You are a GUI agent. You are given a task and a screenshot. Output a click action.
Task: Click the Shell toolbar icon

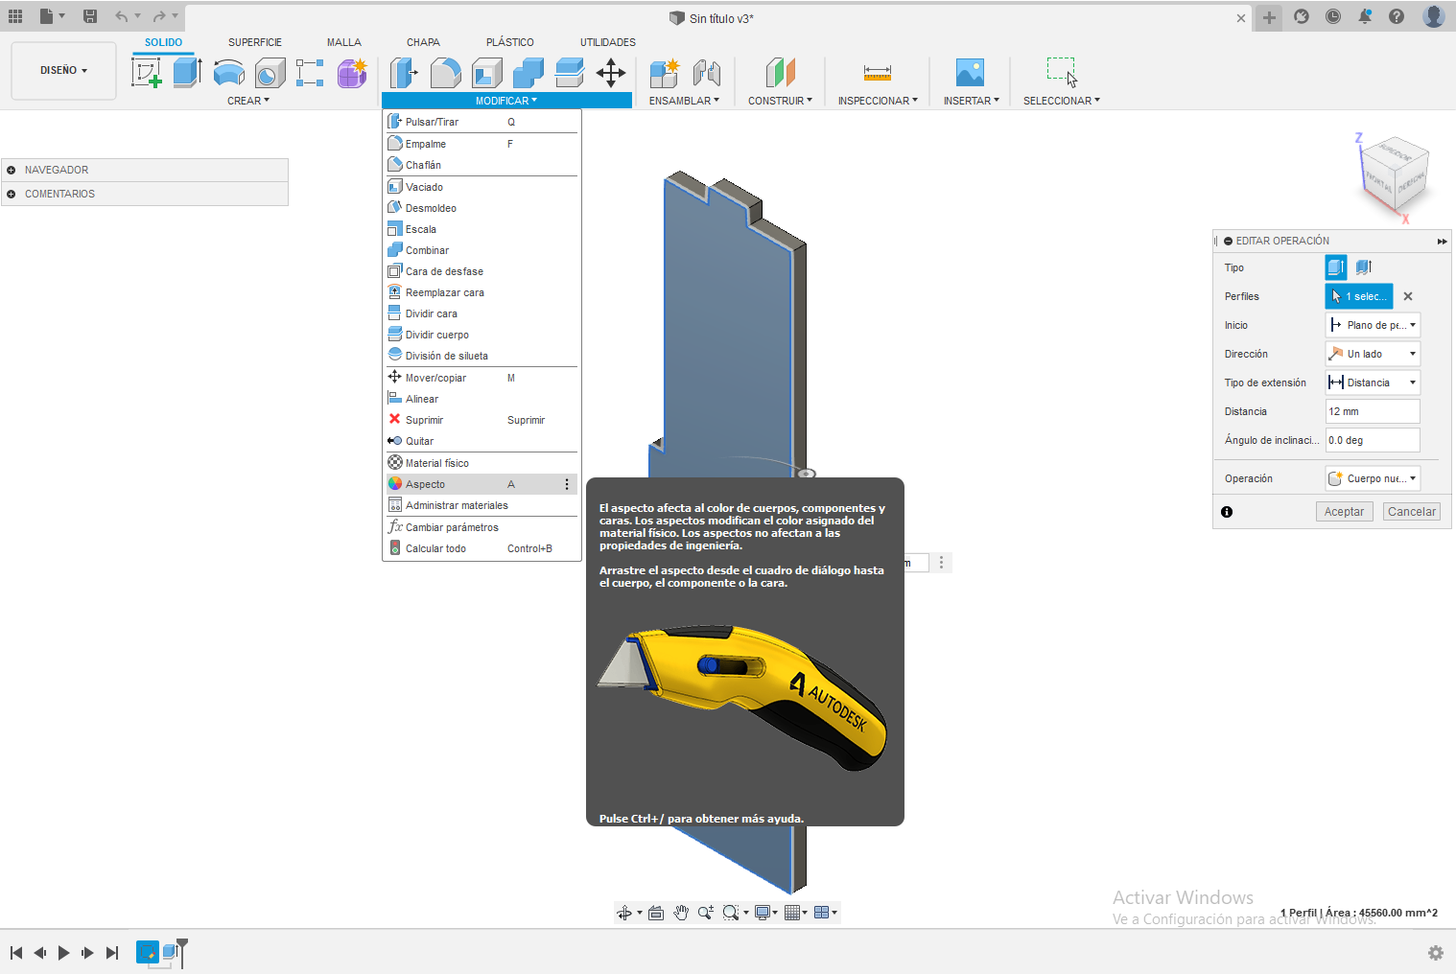tap(486, 73)
